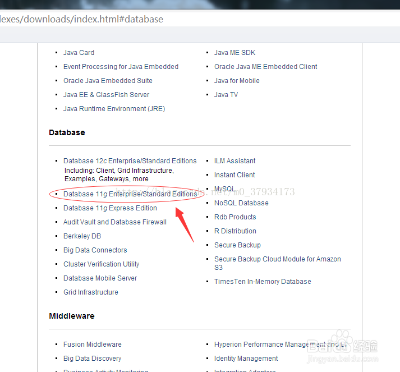Open Audit Vault and Database Firewall link
The width and height of the screenshot is (400, 372).
pos(115,222)
